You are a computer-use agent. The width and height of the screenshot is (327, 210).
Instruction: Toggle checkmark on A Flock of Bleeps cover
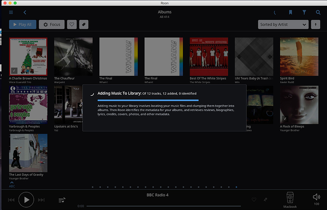pos(285,119)
